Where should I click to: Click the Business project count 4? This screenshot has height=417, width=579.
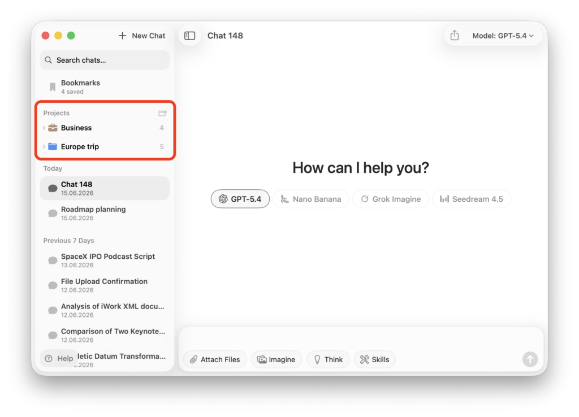(161, 128)
